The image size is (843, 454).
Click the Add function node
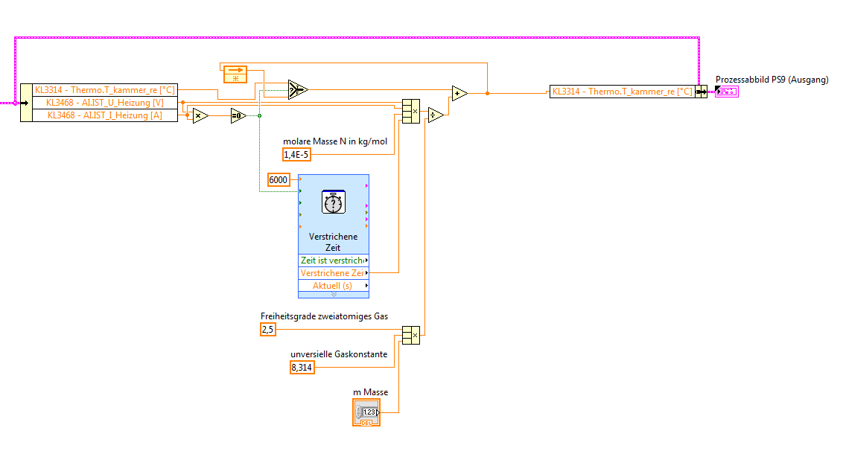459,94
